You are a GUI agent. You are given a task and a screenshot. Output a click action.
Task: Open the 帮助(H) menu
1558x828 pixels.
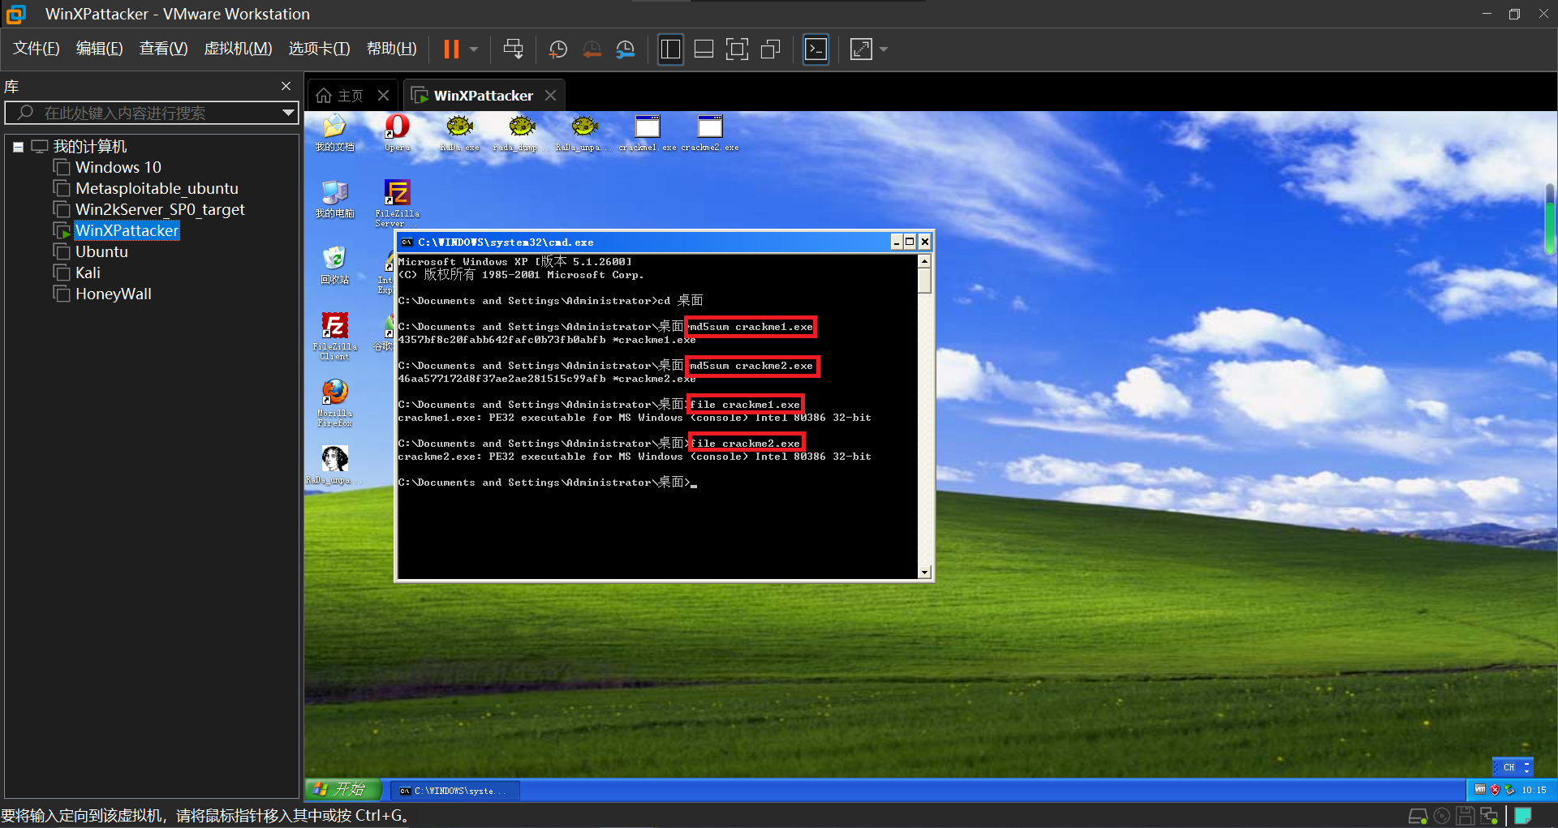tap(391, 49)
